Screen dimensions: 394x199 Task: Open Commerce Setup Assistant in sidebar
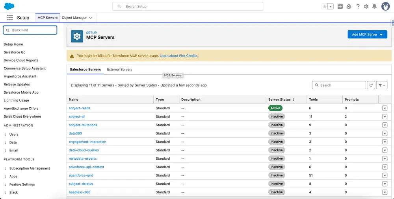click(x=24, y=68)
